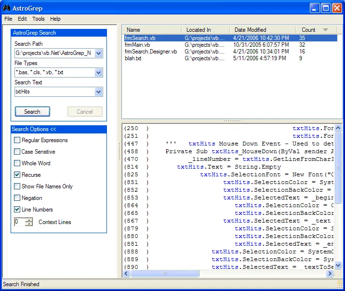Toggle the Case Sensitive option

[17, 152]
